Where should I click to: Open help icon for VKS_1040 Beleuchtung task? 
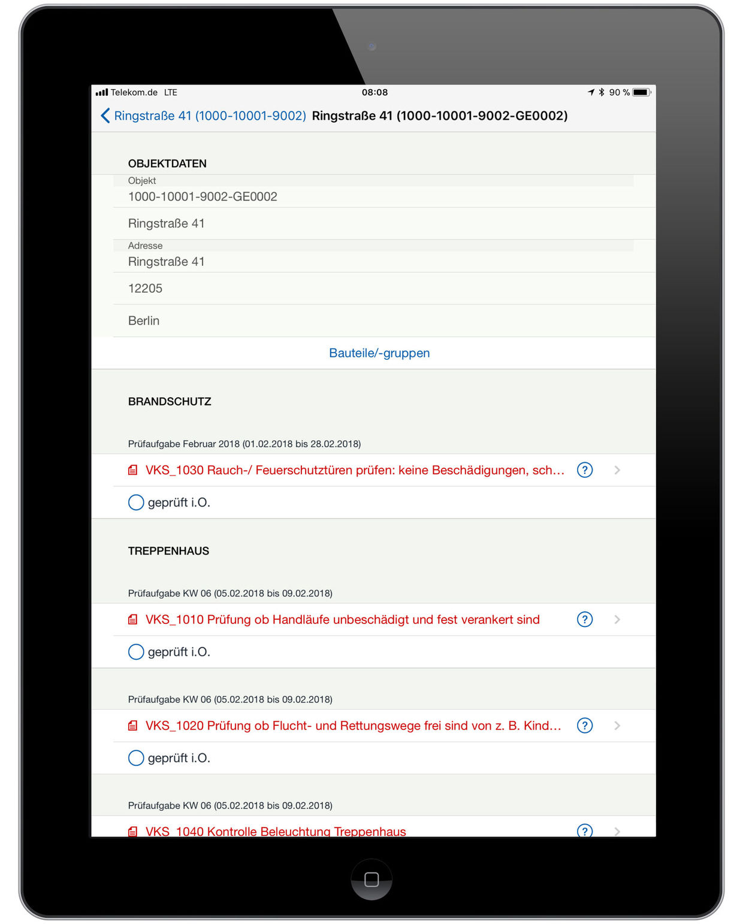(584, 830)
